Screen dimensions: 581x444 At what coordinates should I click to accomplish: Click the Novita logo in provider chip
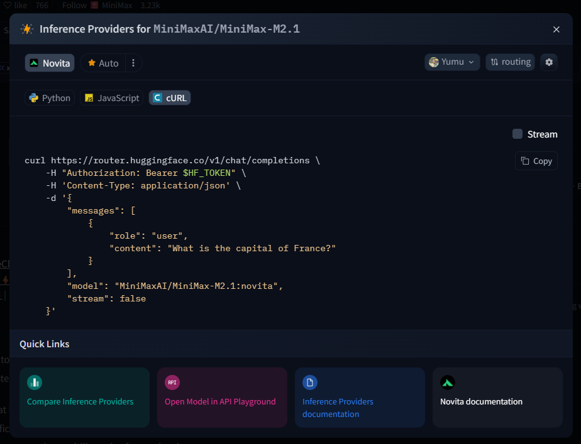coord(34,63)
